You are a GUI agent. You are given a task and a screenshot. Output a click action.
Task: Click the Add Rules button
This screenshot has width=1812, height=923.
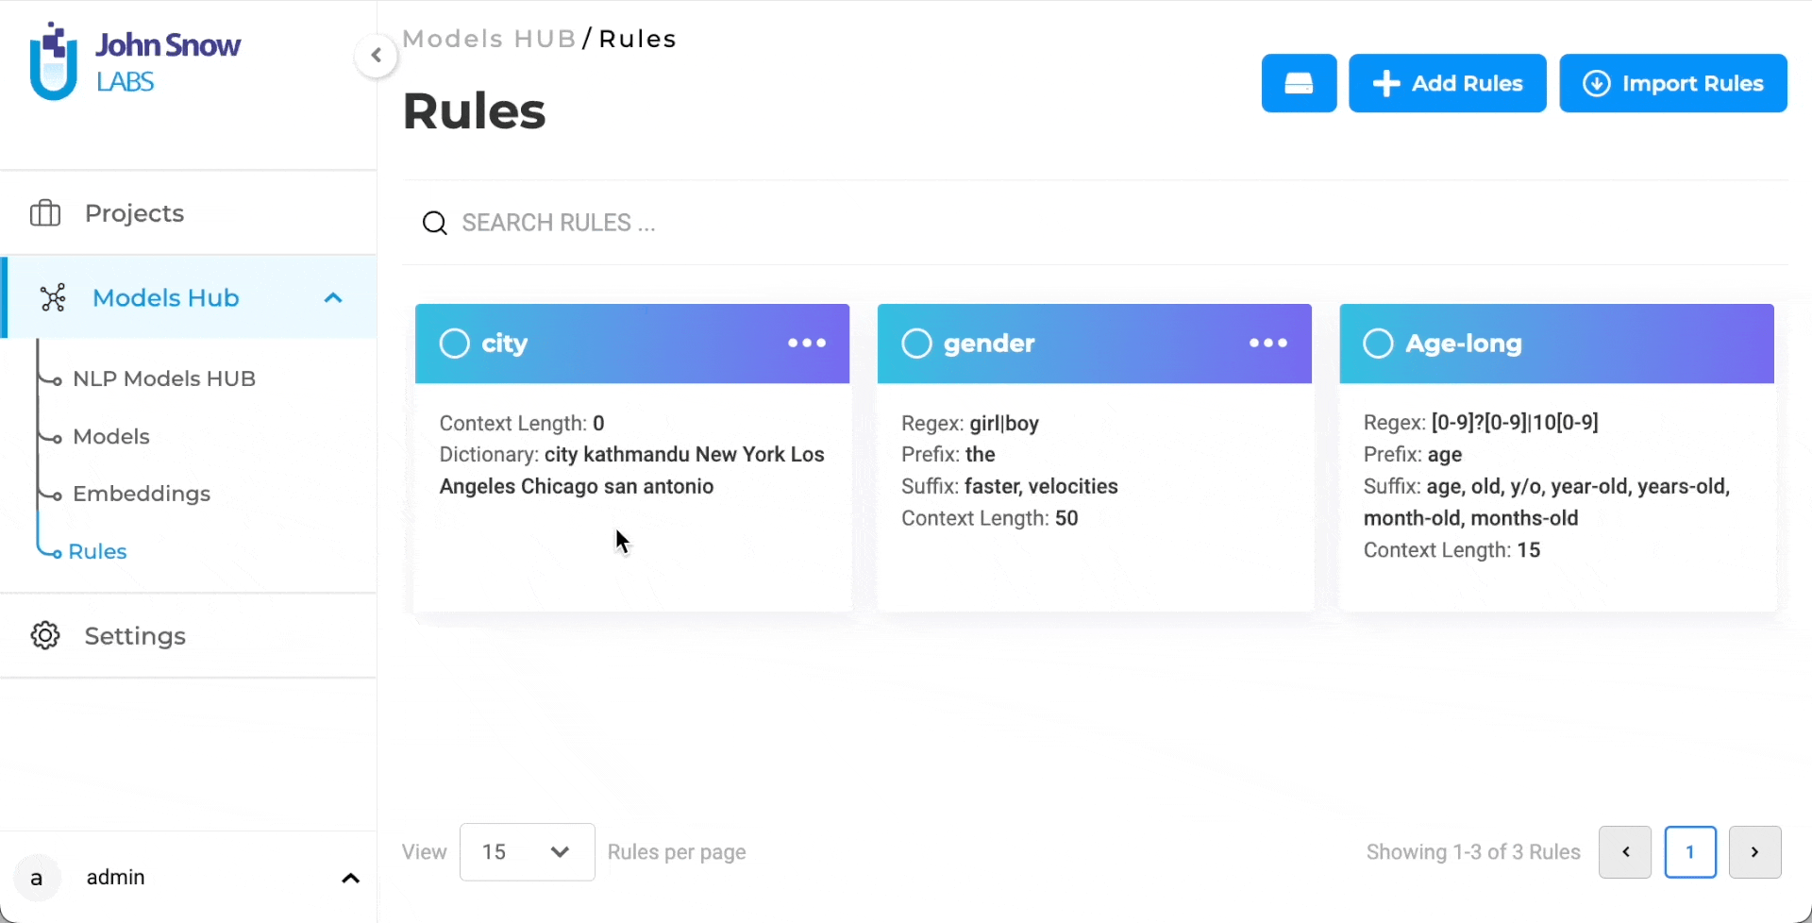click(1448, 83)
